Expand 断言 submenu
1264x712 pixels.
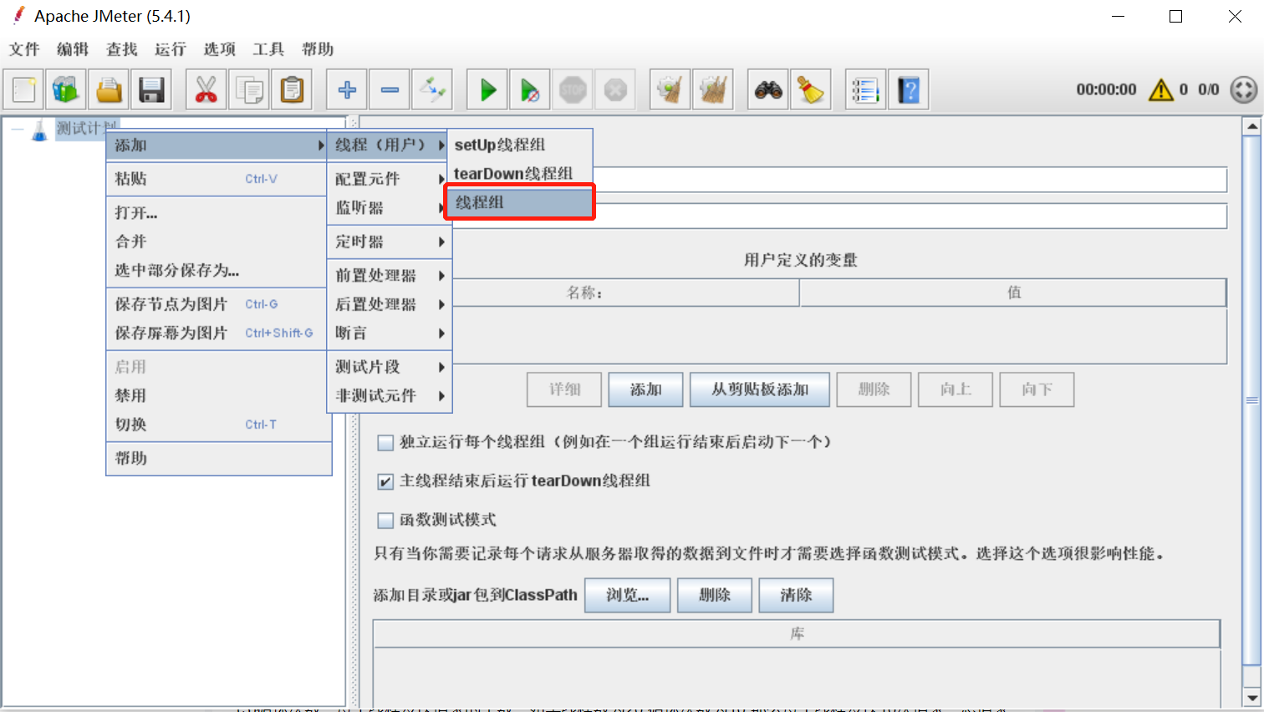tap(390, 333)
